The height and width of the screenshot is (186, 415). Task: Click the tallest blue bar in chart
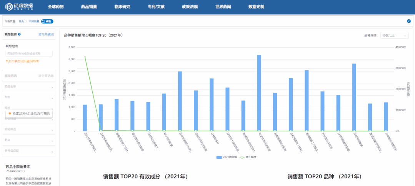coord(259,93)
